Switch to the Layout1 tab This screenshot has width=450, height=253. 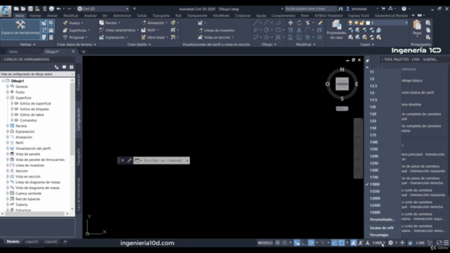[x=32, y=242]
